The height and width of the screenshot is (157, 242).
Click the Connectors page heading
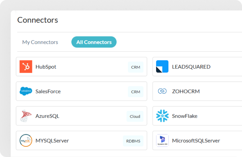click(x=37, y=20)
